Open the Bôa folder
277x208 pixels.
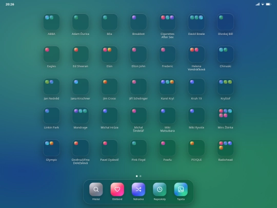(109, 22)
